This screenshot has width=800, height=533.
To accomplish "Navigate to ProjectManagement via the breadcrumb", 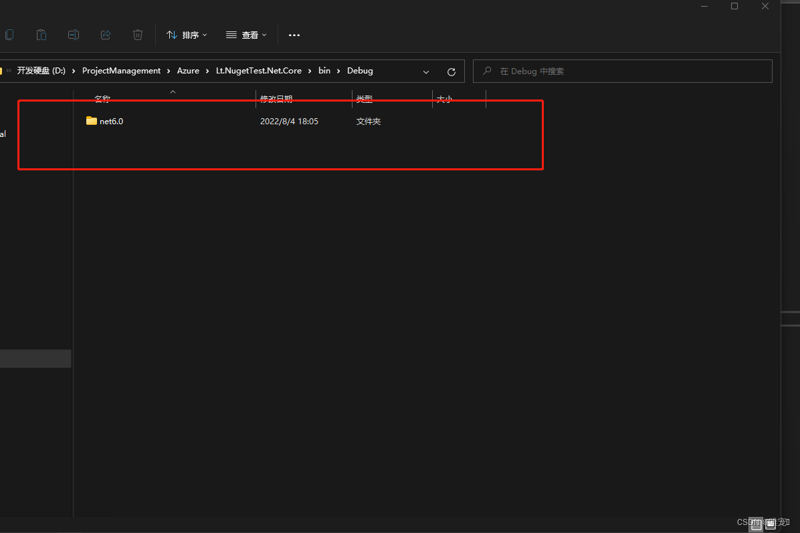I will (121, 71).
